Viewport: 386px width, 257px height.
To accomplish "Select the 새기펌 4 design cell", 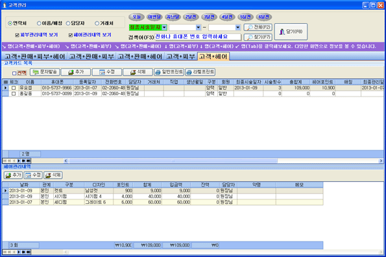I will [x=99, y=196].
